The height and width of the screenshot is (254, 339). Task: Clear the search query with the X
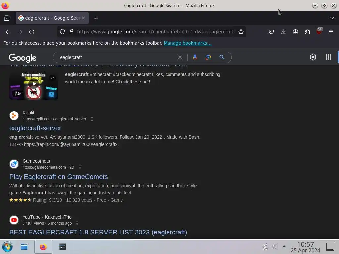[x=180, y=57]
